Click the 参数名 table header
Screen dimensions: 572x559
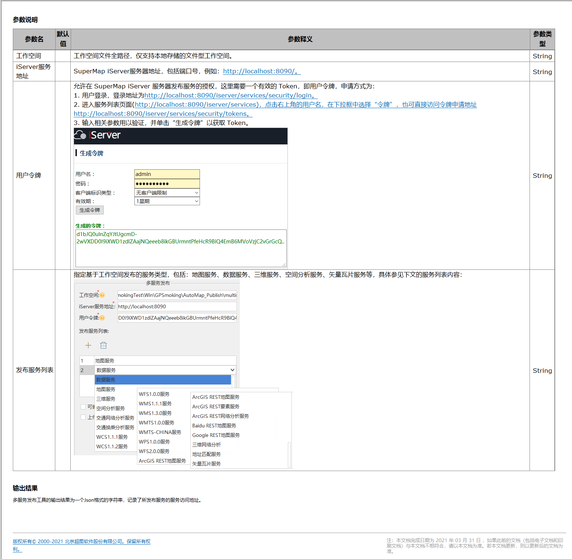(34, 39)
